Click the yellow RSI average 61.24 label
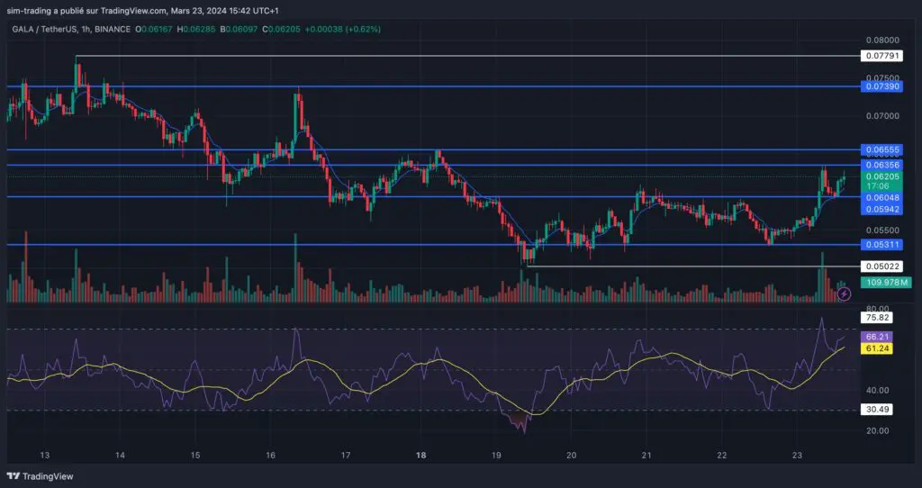The width and height of the screenshot is (922, 488). tap(878, 348)
